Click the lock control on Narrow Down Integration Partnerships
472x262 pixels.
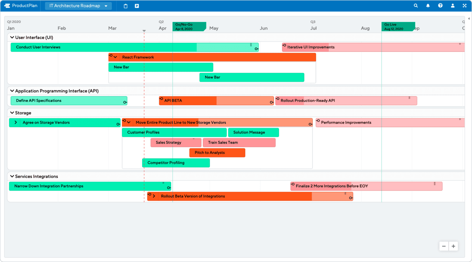click(x=169, y=188)
